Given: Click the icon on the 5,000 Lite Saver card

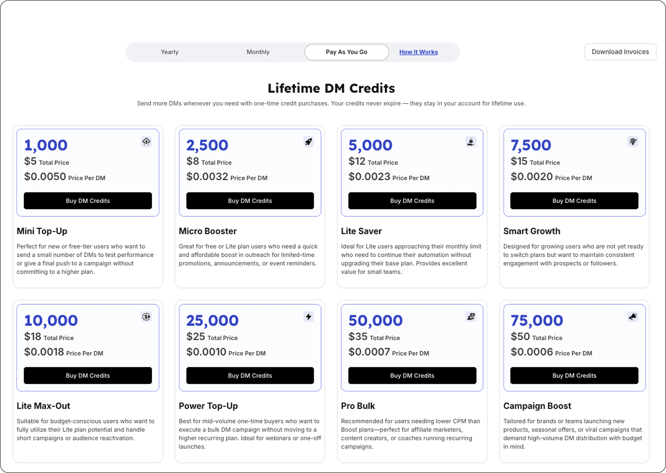Looking at the screenshot, I should click(471, 142).
